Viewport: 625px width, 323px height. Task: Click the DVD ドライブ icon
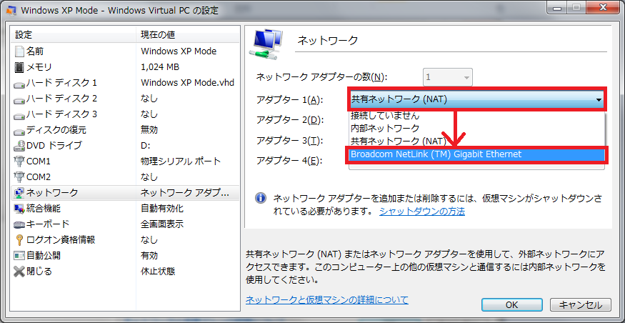[x=19, y=146]
